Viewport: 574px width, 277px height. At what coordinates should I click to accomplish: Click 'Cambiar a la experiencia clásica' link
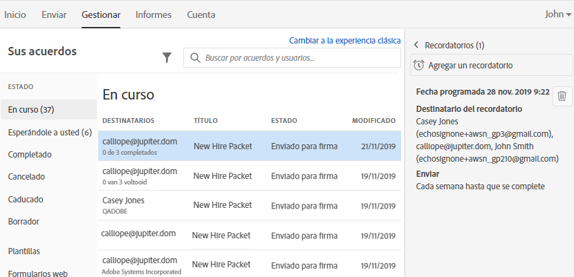[x=344, y=41]
